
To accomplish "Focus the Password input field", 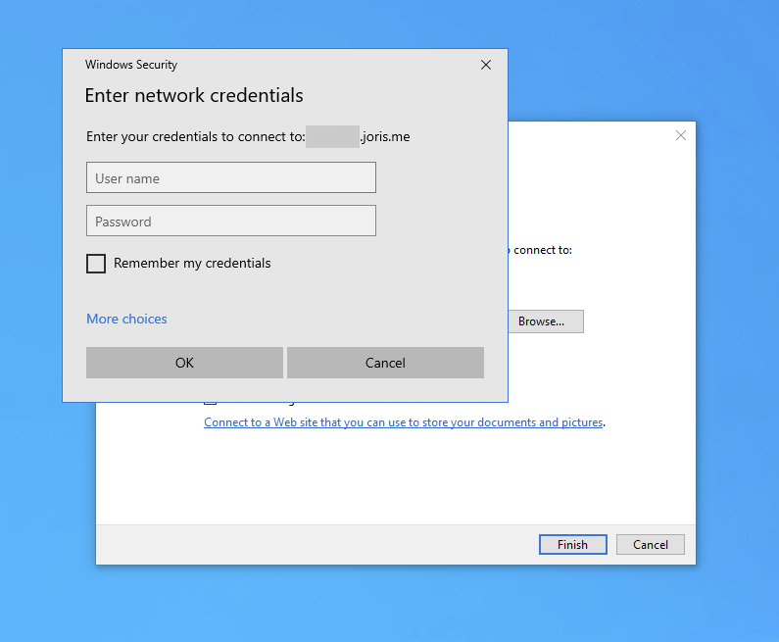I will [231, 222].
